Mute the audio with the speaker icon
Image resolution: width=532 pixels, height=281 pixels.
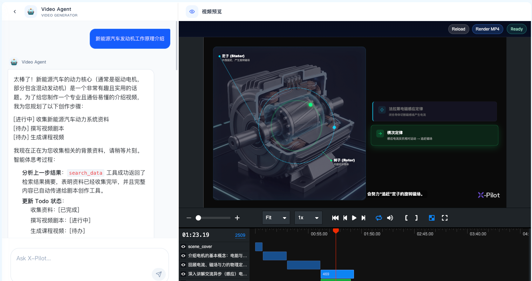pyautogui.click(x=390, y=218)
